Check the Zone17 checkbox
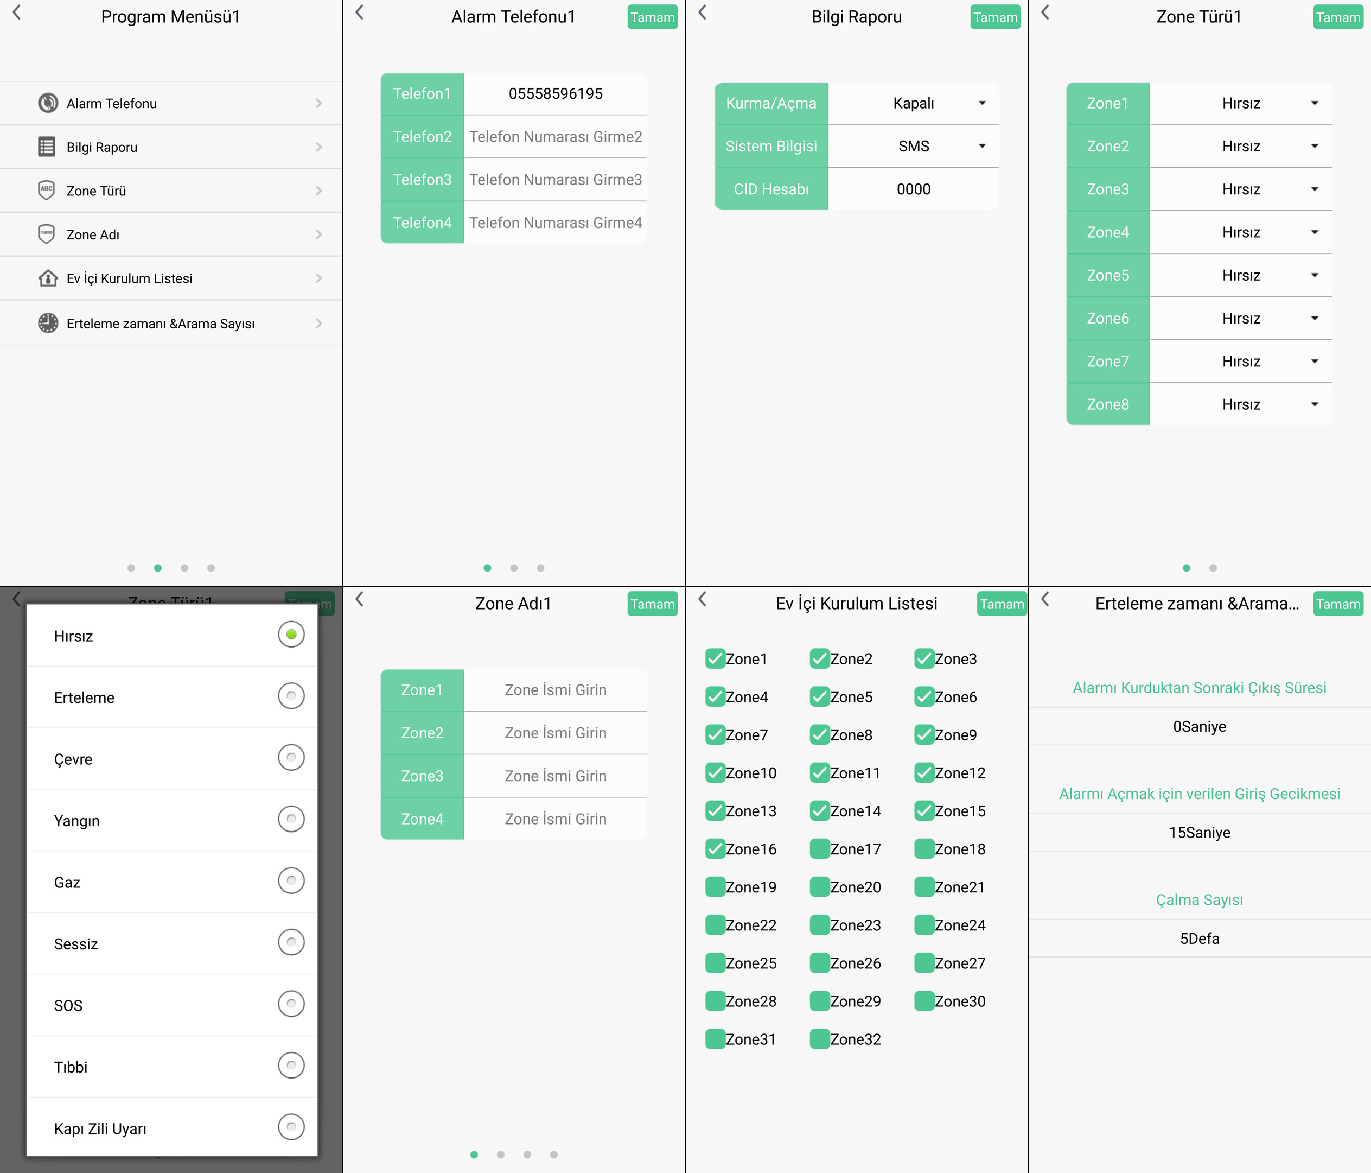Image resolution: width=1371 pixels, height=1173 pixels. 820,849
